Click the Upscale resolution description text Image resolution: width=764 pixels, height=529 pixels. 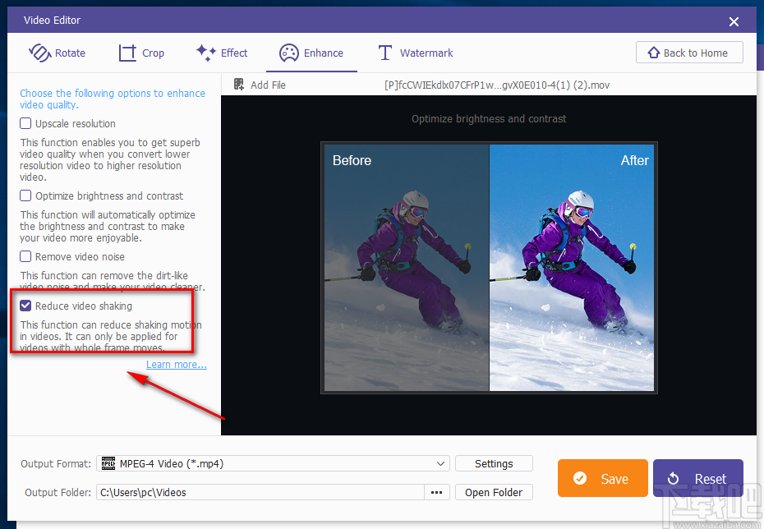(109, 160)
